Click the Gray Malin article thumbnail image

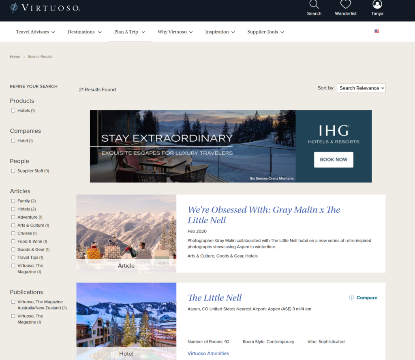click(126, 234)
